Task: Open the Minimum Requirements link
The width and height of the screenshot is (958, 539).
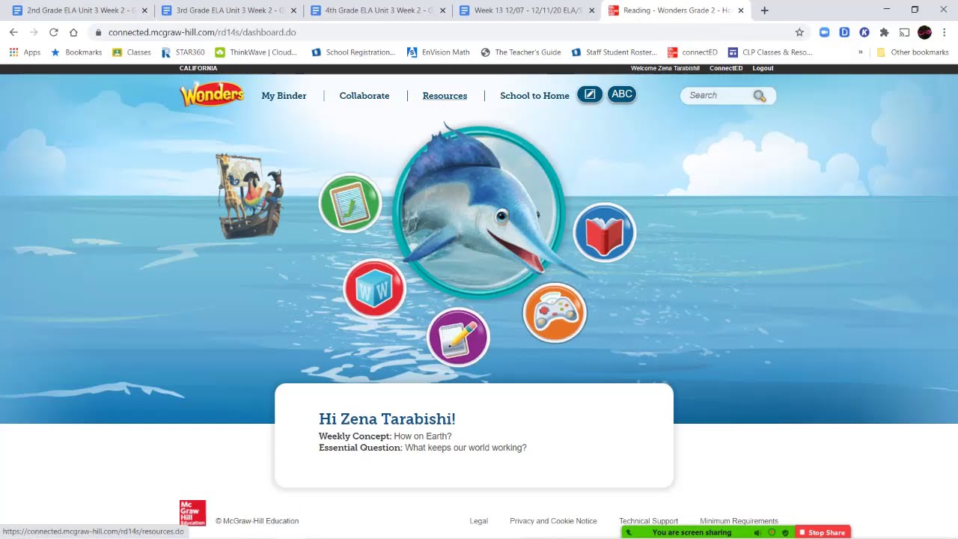Action: (x=739, y=521)
